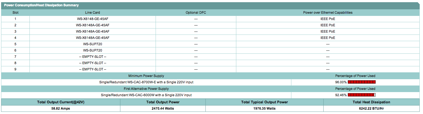Click the IEEE PoE cell for slot 2
Screen dimensions: 423x114
pyautogui.click(x=328, y=25)
